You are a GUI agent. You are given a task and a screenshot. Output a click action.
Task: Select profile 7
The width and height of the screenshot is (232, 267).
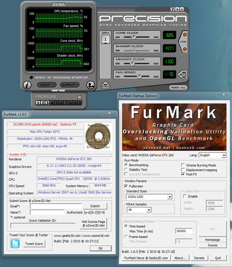[x=66, y=103]
